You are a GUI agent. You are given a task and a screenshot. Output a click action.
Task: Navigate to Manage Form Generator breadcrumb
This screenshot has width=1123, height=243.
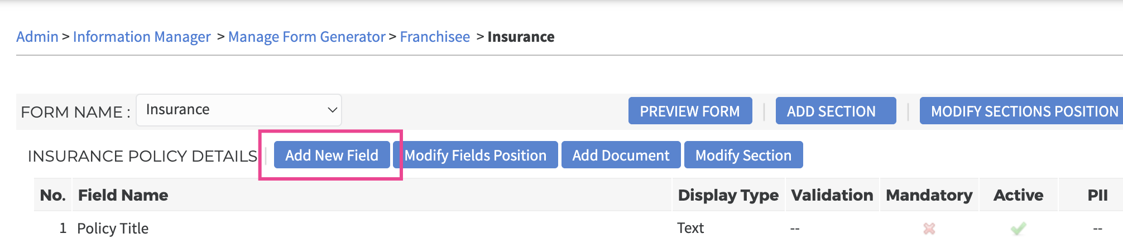tap(306, 37)
